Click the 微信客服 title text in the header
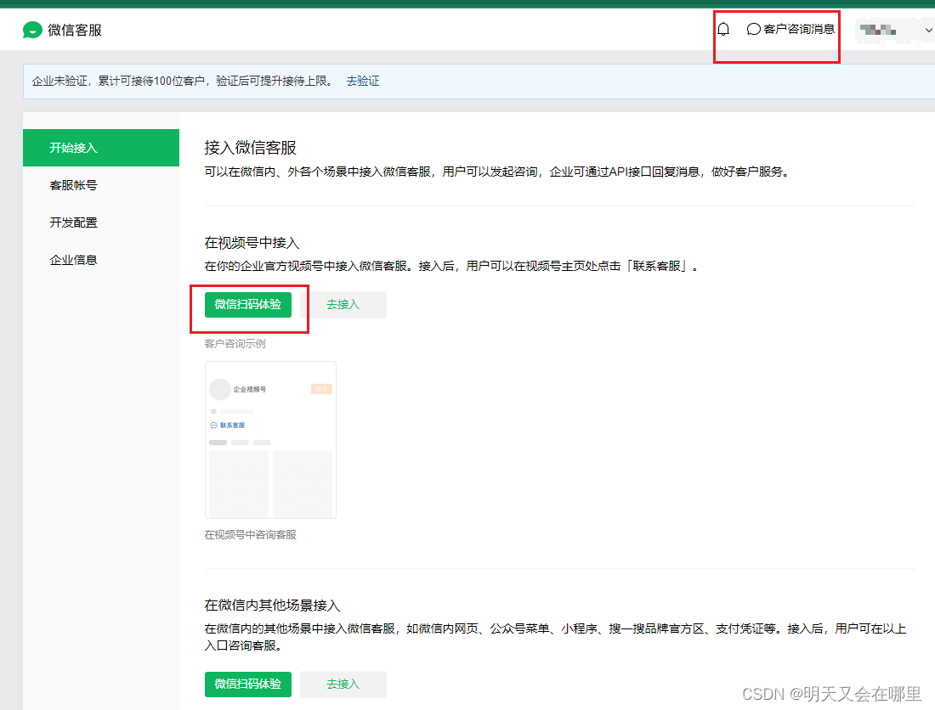Viewport: 935px width, 710px height. click(75, 30)
